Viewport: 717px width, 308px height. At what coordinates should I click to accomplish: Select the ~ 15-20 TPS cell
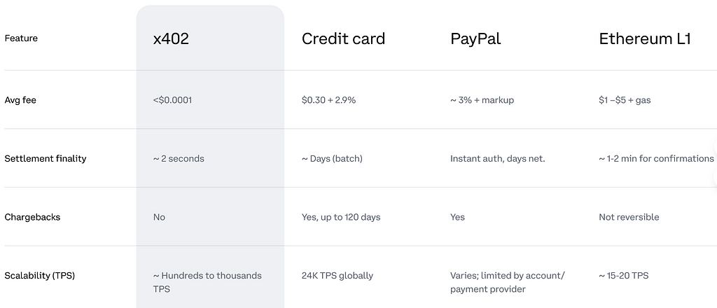pyautogui.click(x=623, y=276)
